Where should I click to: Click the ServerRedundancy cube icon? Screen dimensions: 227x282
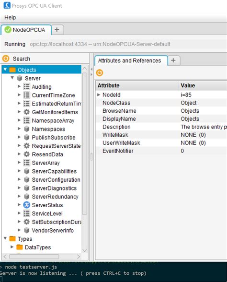click(27, 197)
